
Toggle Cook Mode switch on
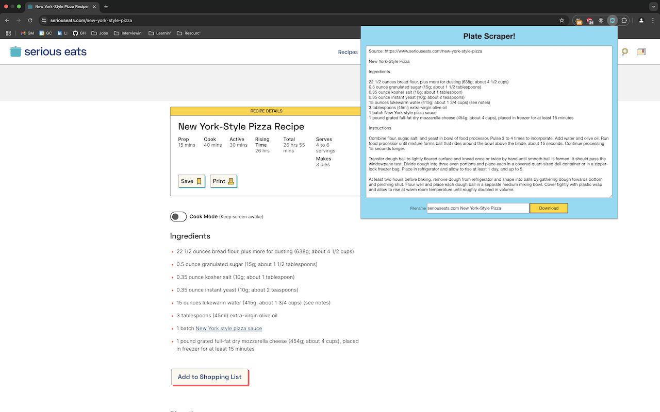click(178, 217)
